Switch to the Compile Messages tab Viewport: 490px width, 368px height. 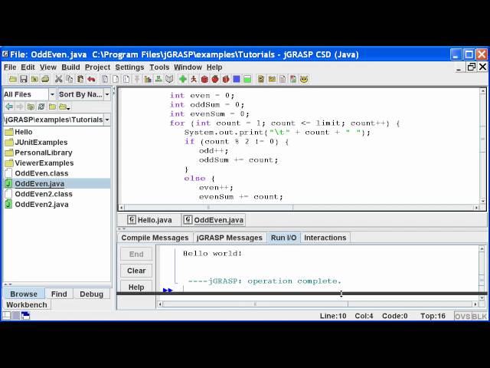click(x=155, y=238)
